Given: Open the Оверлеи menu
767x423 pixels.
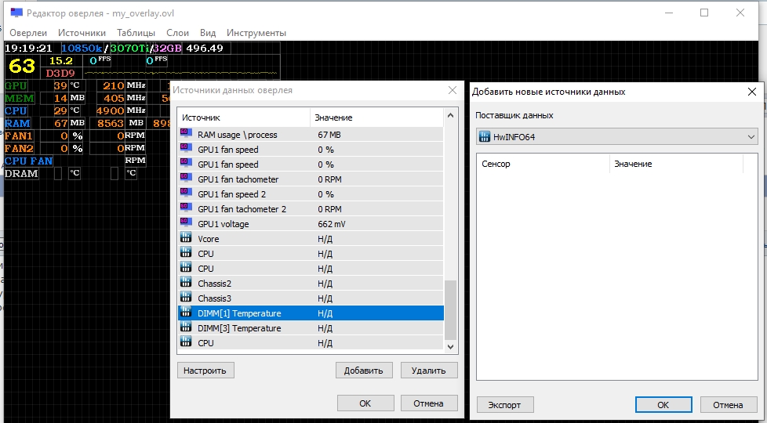Looking at the screenshot, I should point(28,33).
